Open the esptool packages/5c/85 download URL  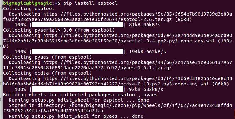[x=118, y=16]
